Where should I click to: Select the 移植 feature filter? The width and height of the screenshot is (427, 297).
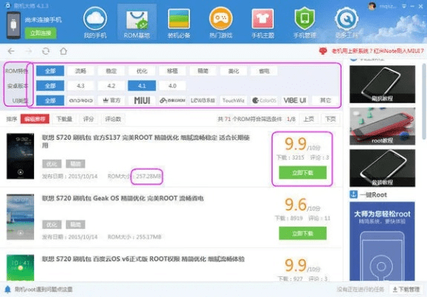pyautogui.click(x=172, y=71)
